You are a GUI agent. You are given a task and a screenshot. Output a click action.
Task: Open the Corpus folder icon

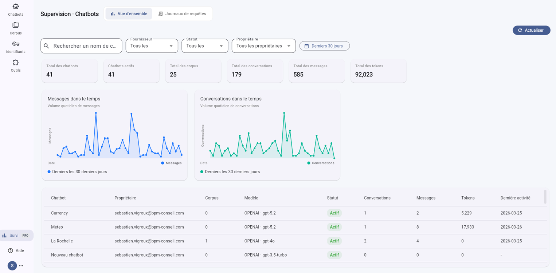click(16, 25)
